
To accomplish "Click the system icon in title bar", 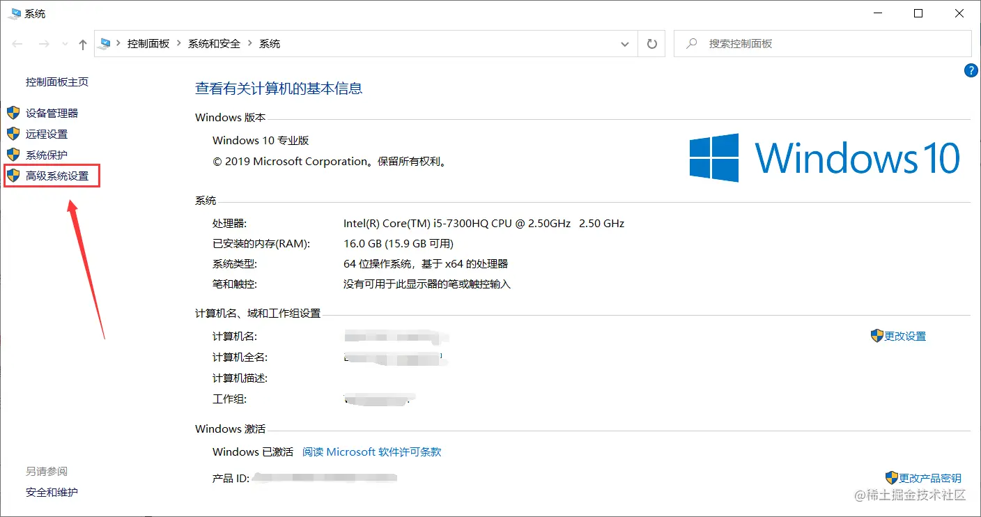I will 14,13.
